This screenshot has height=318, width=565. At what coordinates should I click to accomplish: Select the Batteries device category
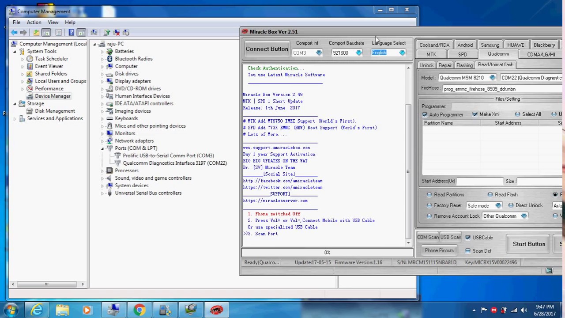click(124, 51)
